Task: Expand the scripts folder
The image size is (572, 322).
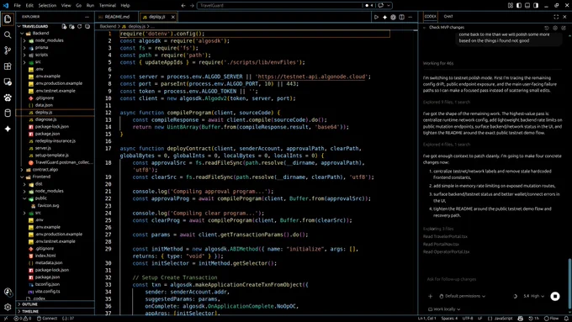Action: (24, 55)
